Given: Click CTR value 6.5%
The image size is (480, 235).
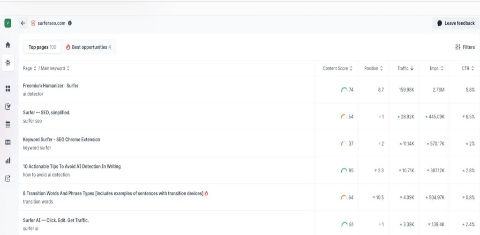Looking at the screenshot, I should [x=470, y=117].
